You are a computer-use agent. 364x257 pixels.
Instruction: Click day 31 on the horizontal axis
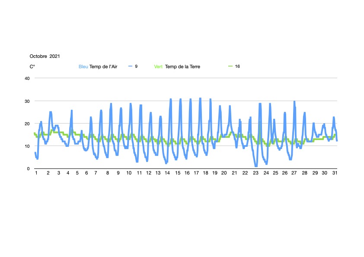pos(335,173)
